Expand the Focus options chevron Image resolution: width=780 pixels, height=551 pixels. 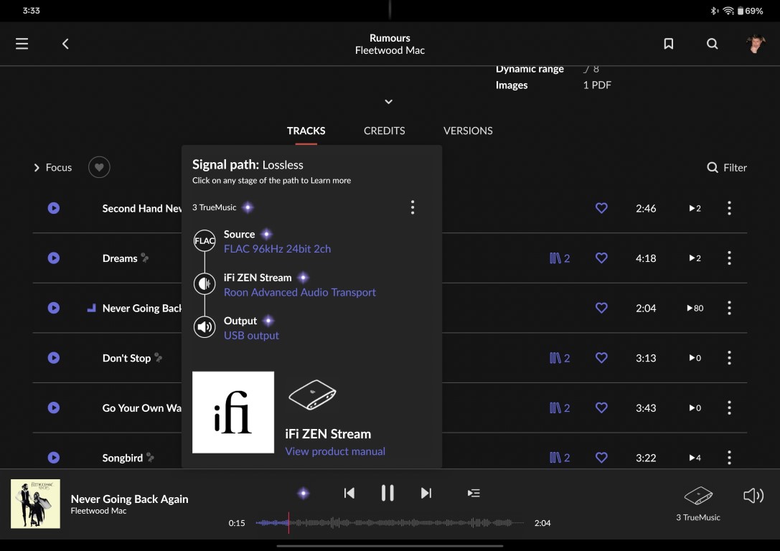tap(37, 168)
